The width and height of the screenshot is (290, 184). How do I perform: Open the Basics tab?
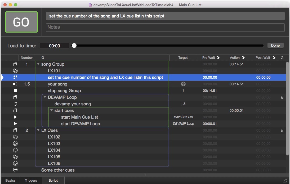click(11, 180)
